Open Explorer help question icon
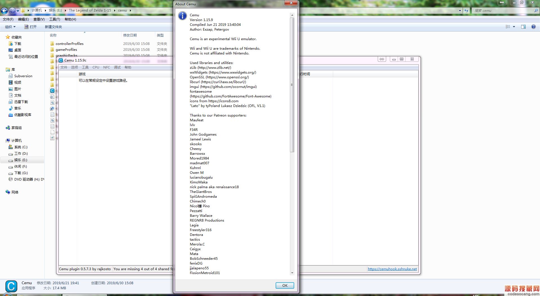 click(x=533, y=27)
